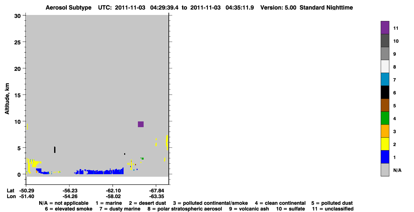Viewport: 414px width, 212px height.
Task: Click longitude value -54.26
Action: (x=69, y=196)
